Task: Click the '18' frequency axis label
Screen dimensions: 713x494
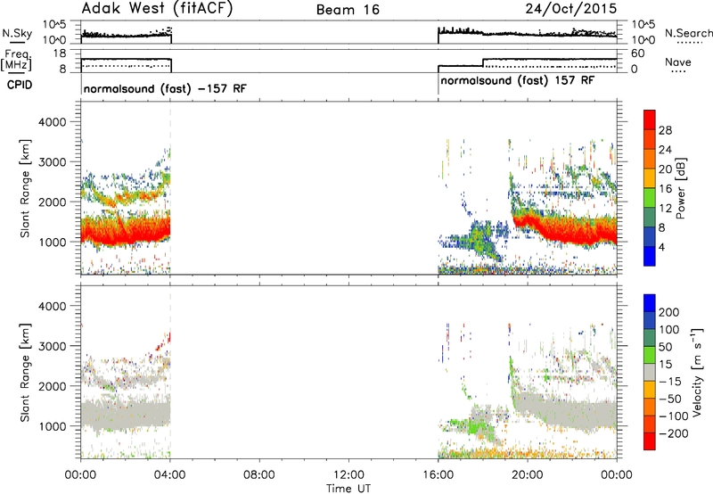Action: pyautogui.click(x=59, y=54)
